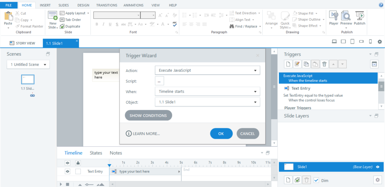The width and height of the screenshot is (385, 187).
Task: Toggle the Dim checkbox for layers
Action: click(316, 180)
